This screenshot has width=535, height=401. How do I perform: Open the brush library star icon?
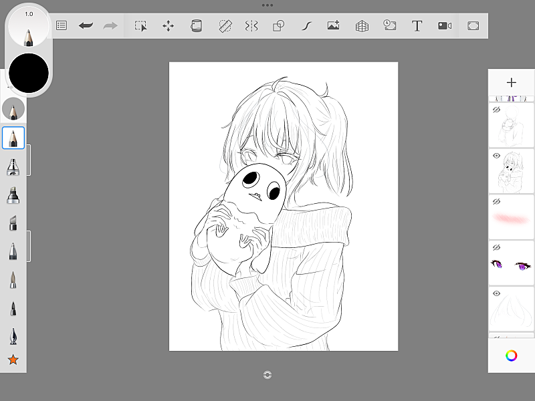click(x=13, y=360)
